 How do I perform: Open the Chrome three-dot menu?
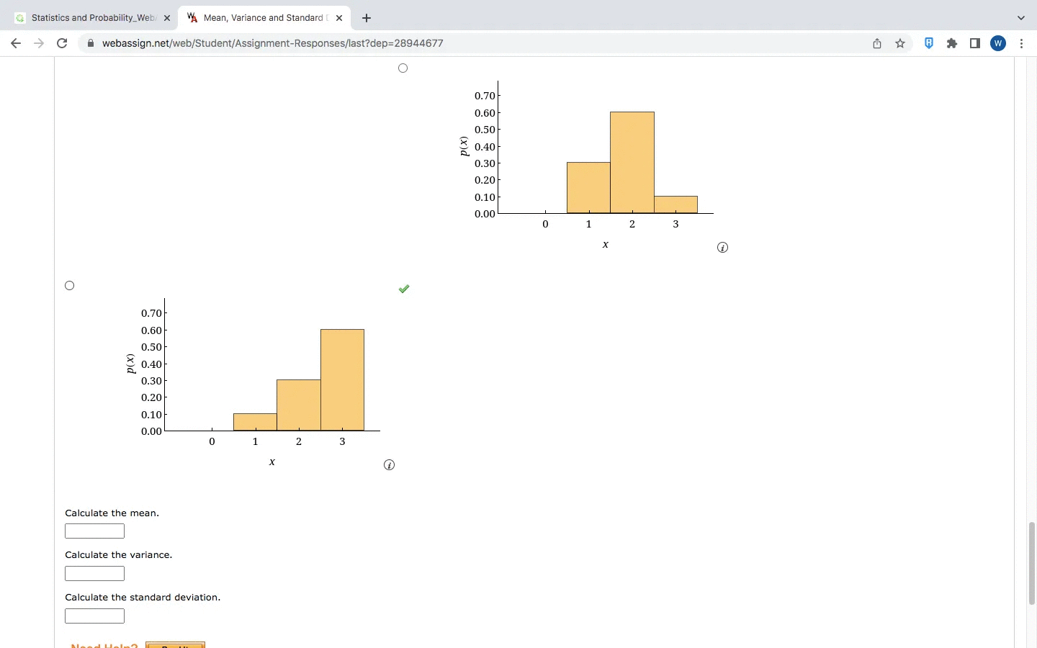[1023, 43]
